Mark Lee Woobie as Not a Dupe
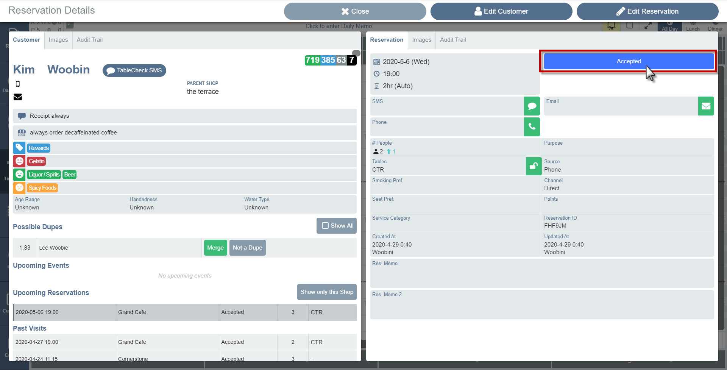The image size is (727, 370). point(248,248)
